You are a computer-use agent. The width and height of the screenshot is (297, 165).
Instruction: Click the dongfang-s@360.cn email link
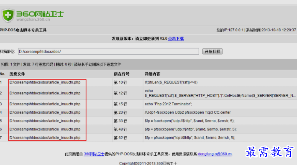(x=215, y=154)
